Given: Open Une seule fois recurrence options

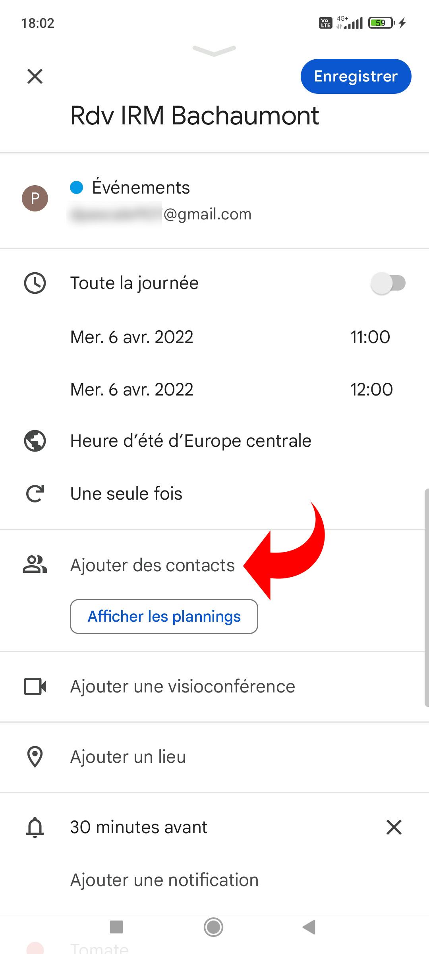Looking at the screenshot, I should pos(126,494).
